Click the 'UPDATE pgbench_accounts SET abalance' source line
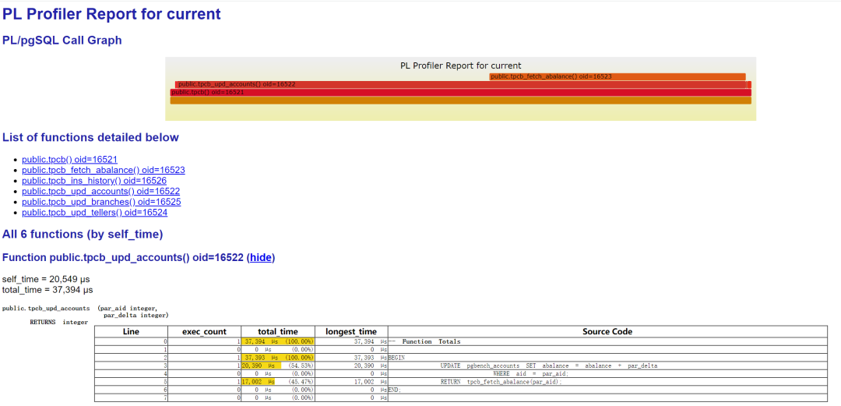This screenshot has height=406, width=841. pyautogui.click(x=549, y=365)
